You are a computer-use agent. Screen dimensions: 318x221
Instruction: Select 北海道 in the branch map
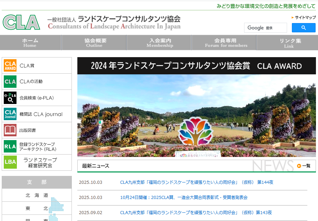(37, 195)
